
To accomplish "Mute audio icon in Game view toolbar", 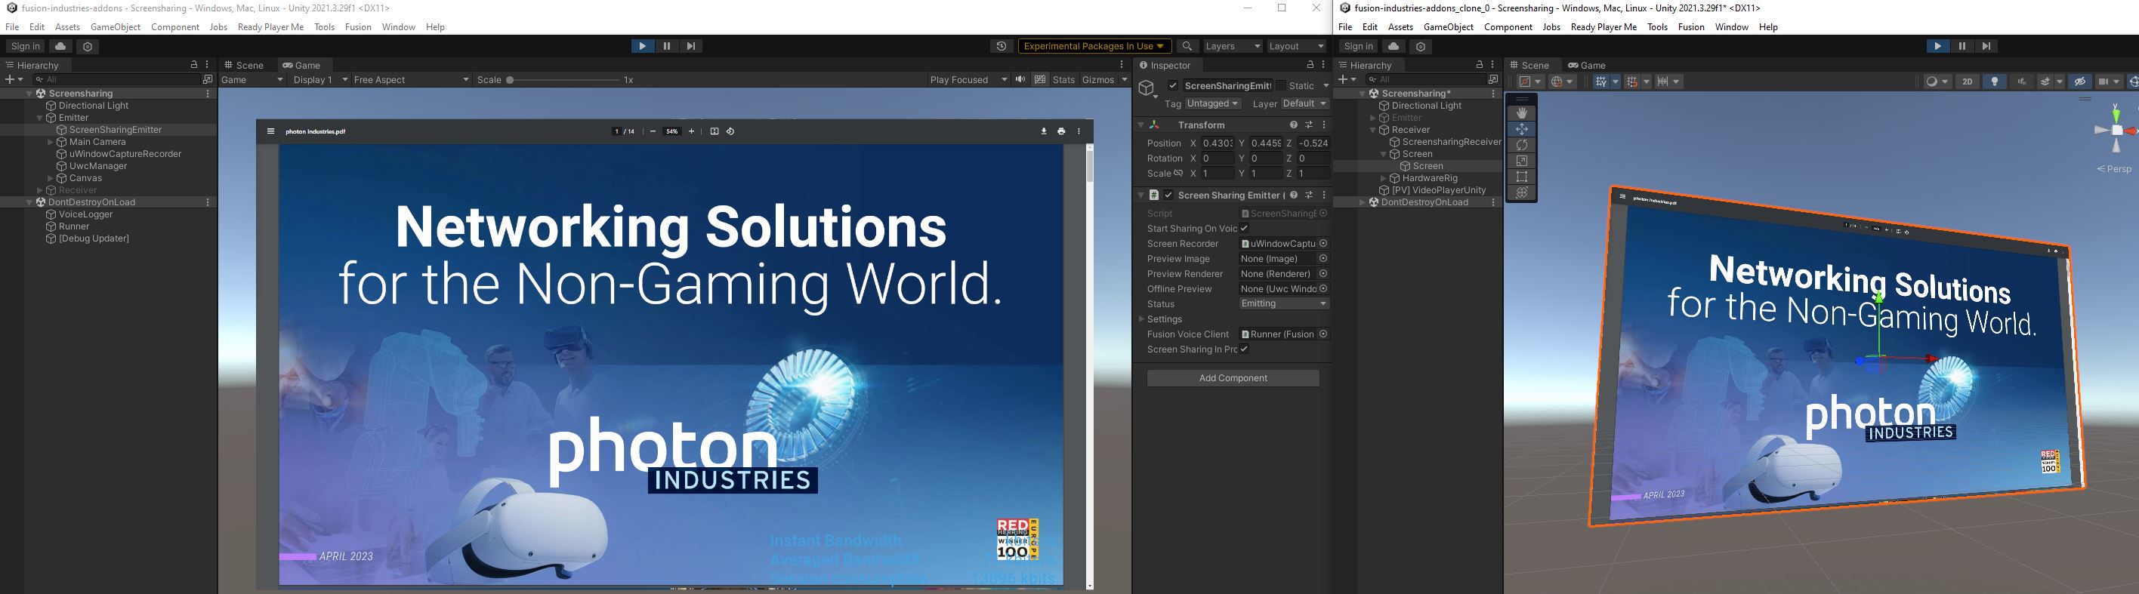I will pyautogui.click(x=1020, y=80).
